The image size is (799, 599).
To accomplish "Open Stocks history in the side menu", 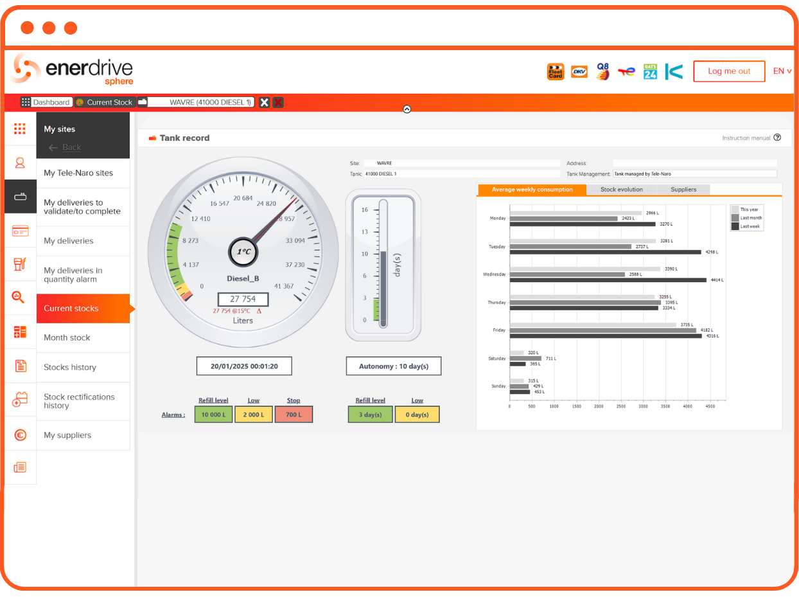I will (70, 367).
